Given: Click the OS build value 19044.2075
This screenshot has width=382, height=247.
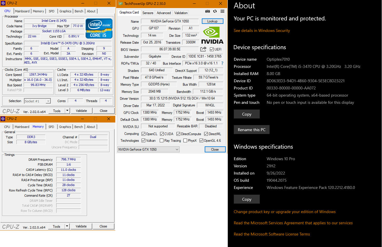Looking at the screenshot, I should (277, 180).
